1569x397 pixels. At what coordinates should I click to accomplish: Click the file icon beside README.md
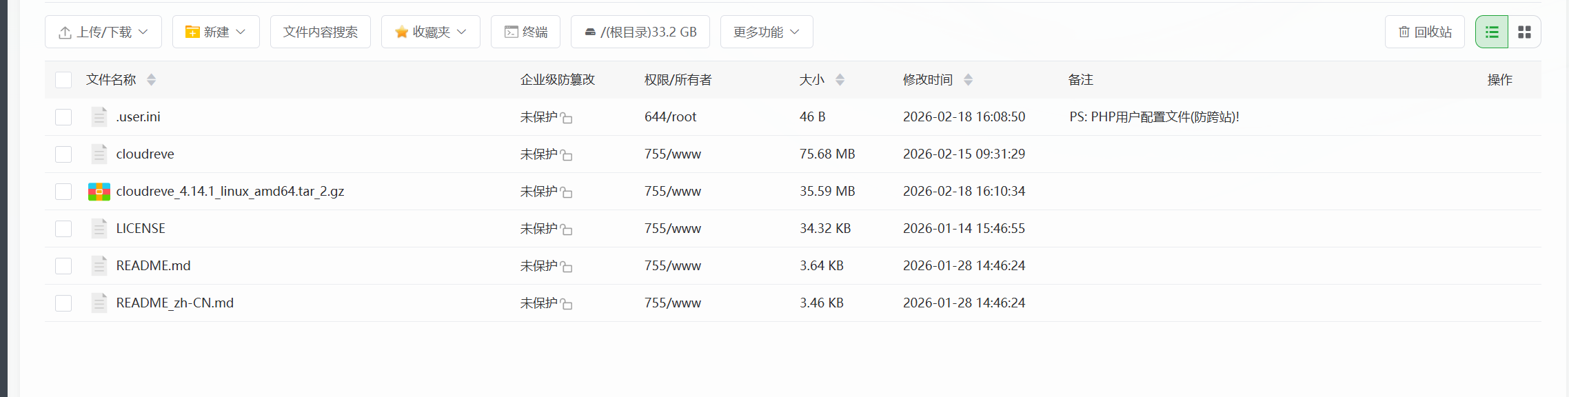coord(99,265)
